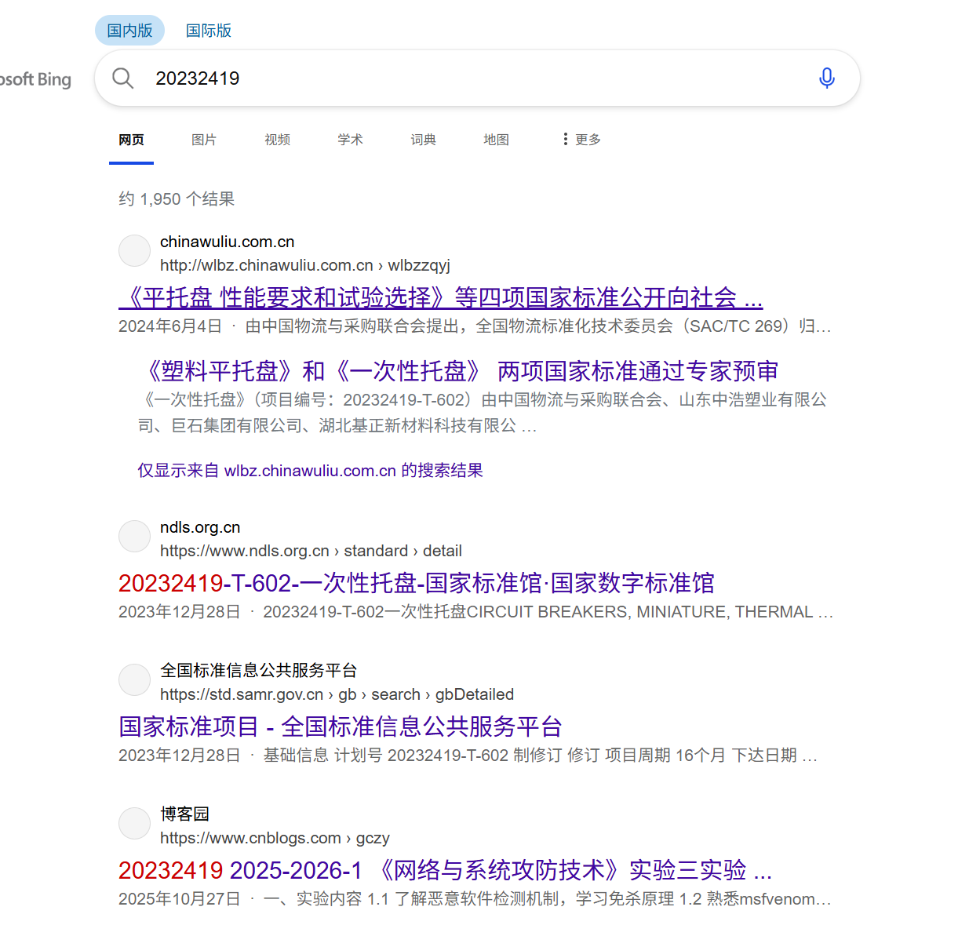
Task: Click the https://www.cnblogs.com › gczy URL
Action: 275,838
